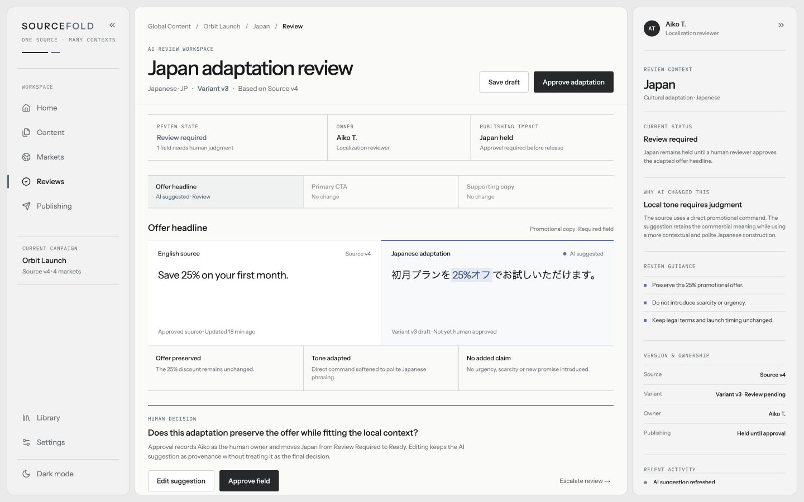Open Home in workspace navigation
Viewport: 804px width, 502px height.
coord(68,108)
